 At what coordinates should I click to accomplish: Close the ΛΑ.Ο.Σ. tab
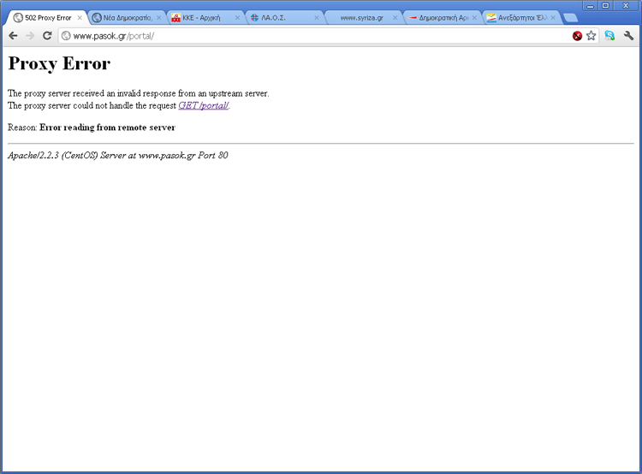click(317, 18)
